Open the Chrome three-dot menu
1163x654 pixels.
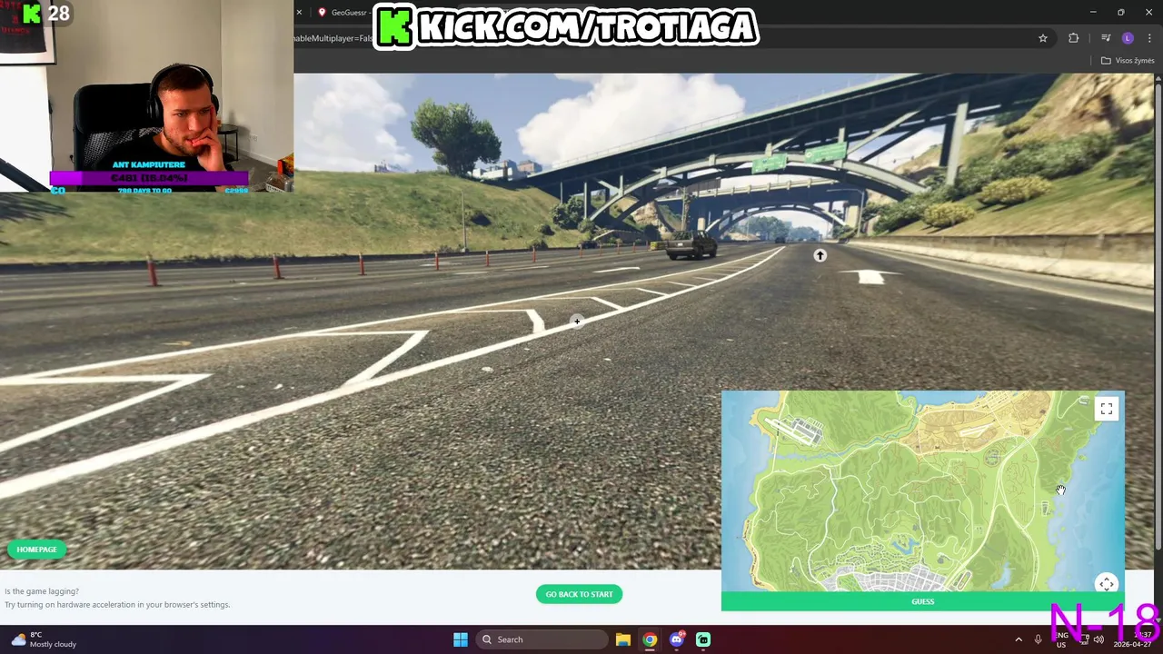tap(1149, 38)
